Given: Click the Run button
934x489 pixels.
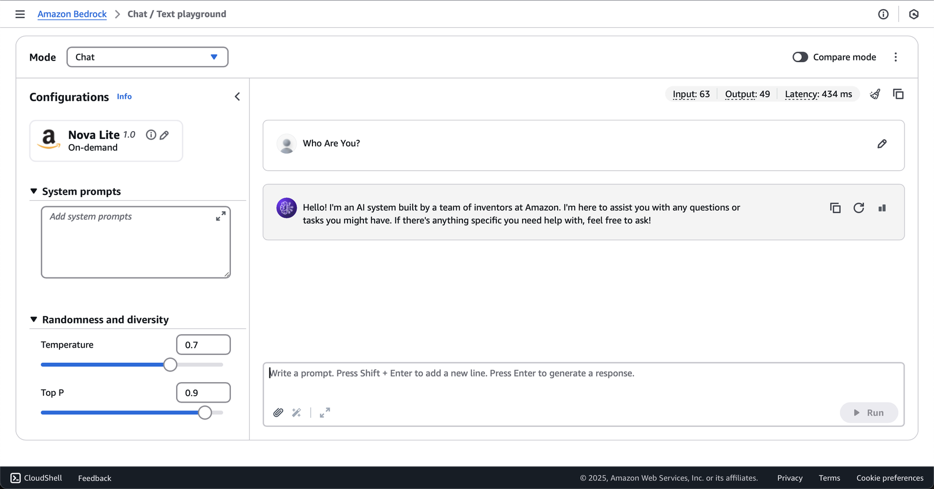Looking at the screenshot, I should point(869,413).
